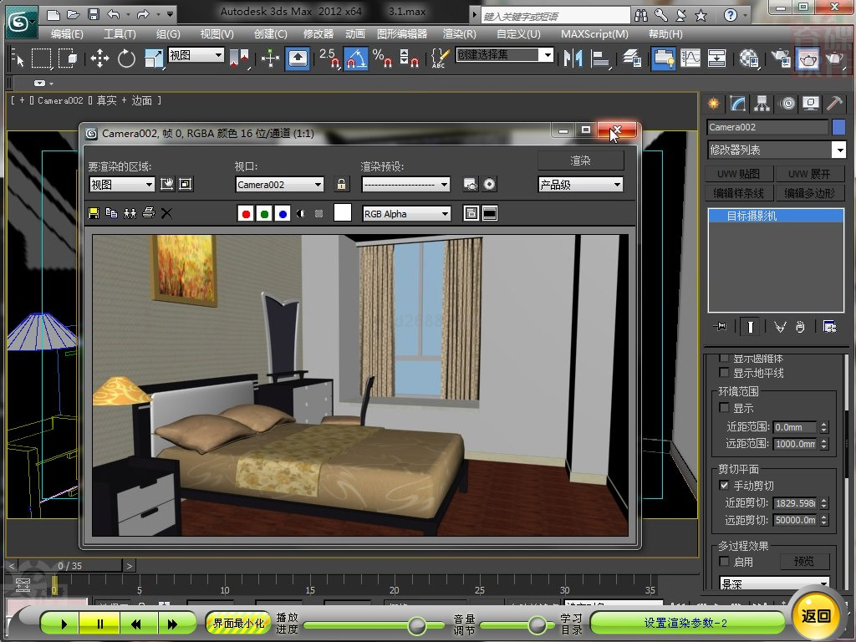The height and width of the screenshot is (642, 856).
Task: Click the print image icon in render window
Action: [x=149, y=213]
